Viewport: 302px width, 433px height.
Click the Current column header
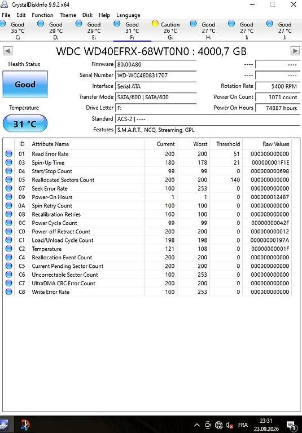[161, 144]
